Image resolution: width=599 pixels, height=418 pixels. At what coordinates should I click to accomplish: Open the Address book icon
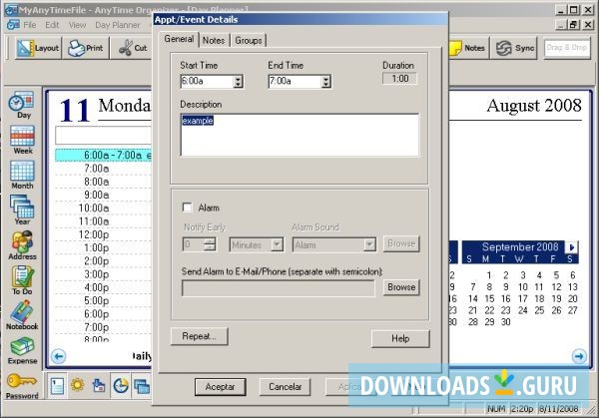(22, 245)
